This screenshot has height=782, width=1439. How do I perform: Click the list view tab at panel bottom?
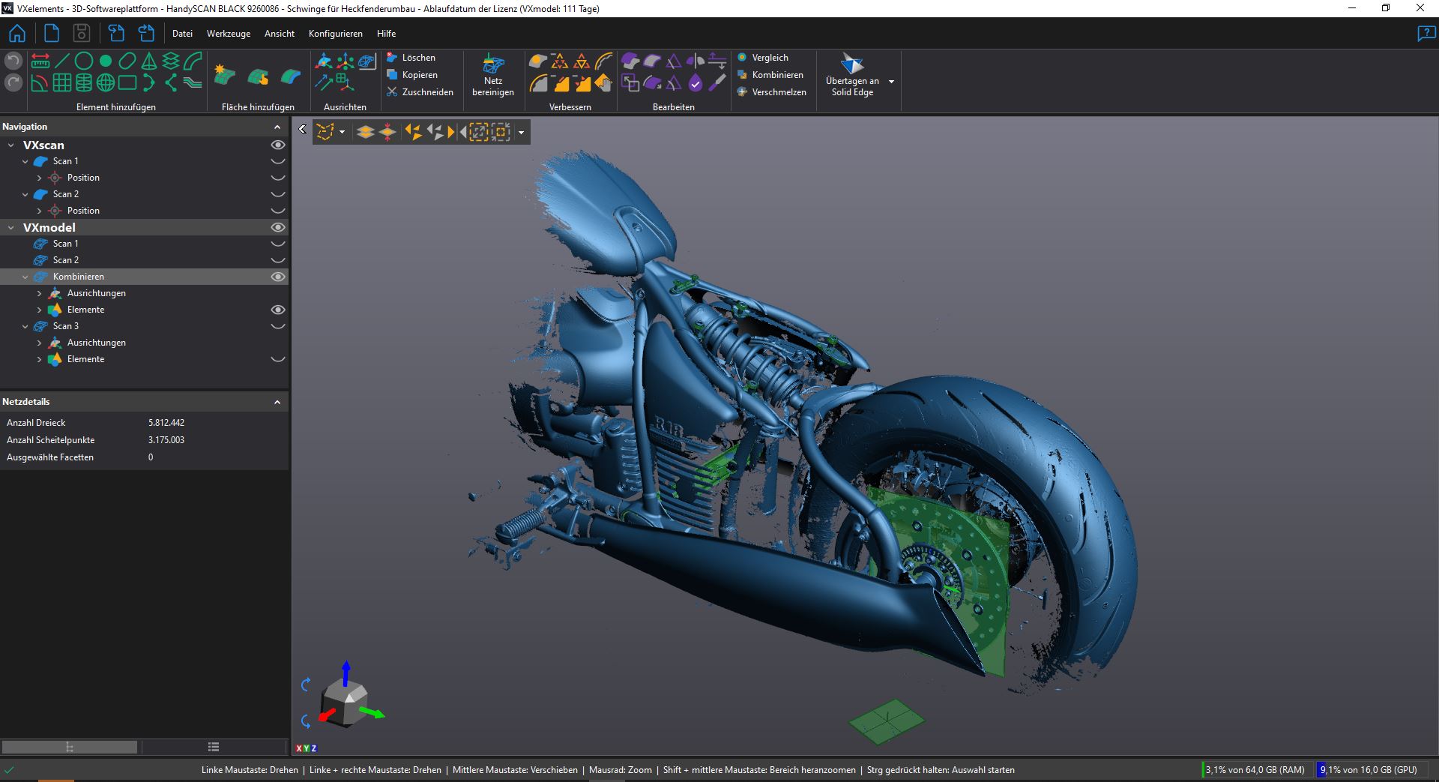pyautogui.click(x=214, y=747)
